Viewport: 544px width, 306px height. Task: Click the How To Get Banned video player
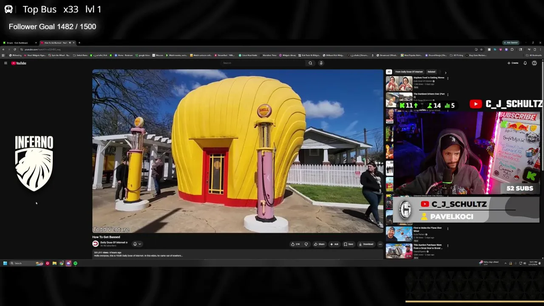click(238, 151)
